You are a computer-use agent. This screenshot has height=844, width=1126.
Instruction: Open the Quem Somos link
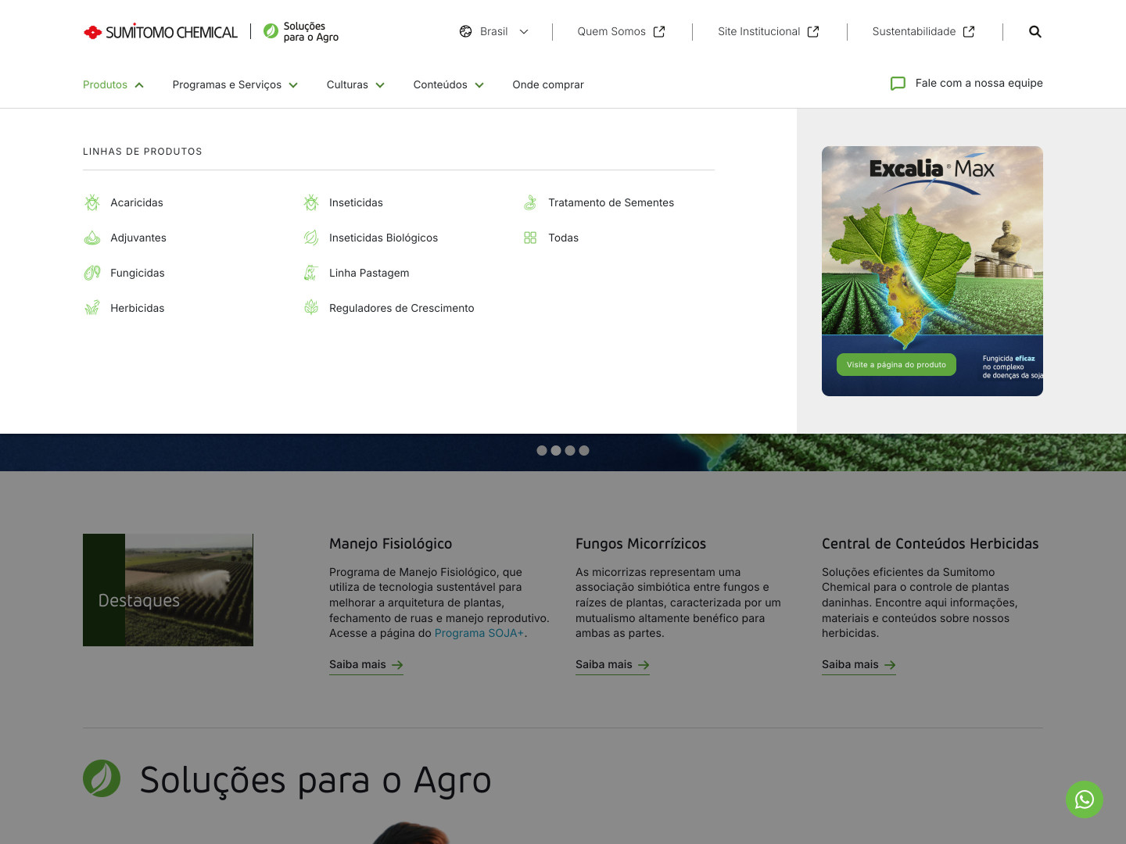[611, 31]
